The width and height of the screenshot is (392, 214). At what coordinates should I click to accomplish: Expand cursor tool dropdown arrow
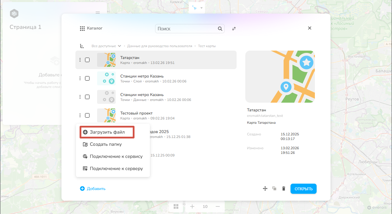202,8
